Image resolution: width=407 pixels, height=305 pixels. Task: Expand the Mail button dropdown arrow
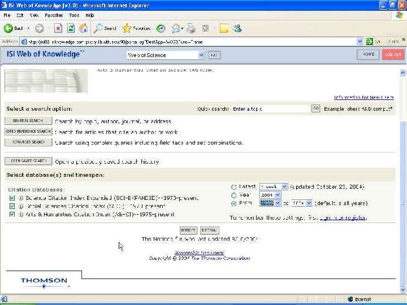[x=182, y=28]
